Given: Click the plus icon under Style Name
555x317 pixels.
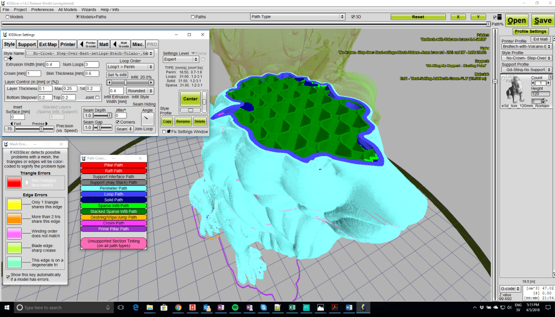Looking at the screenshot, I should click(x=10, y=58).
